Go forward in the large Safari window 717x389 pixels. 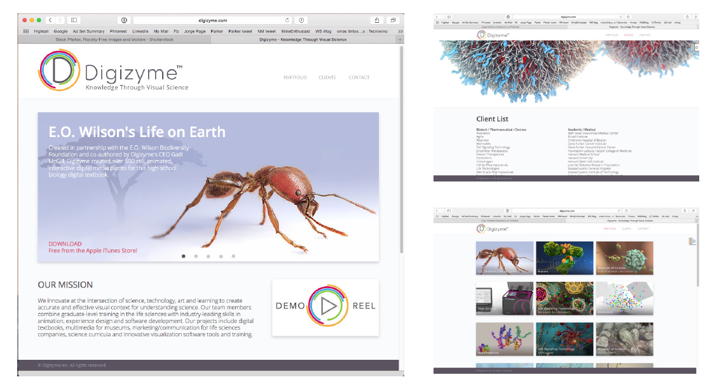coord(60,20)
